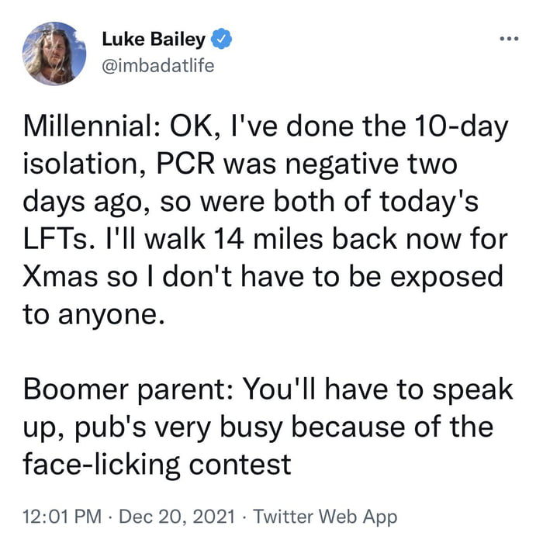The image size is (543, 543).
Task: Click the Dec 20, 2021 date
Action: (x=177, y=517)
